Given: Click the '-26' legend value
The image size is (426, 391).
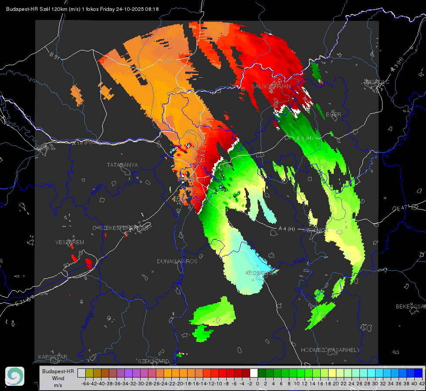Looking at the screenshot, I should [156, 384].
